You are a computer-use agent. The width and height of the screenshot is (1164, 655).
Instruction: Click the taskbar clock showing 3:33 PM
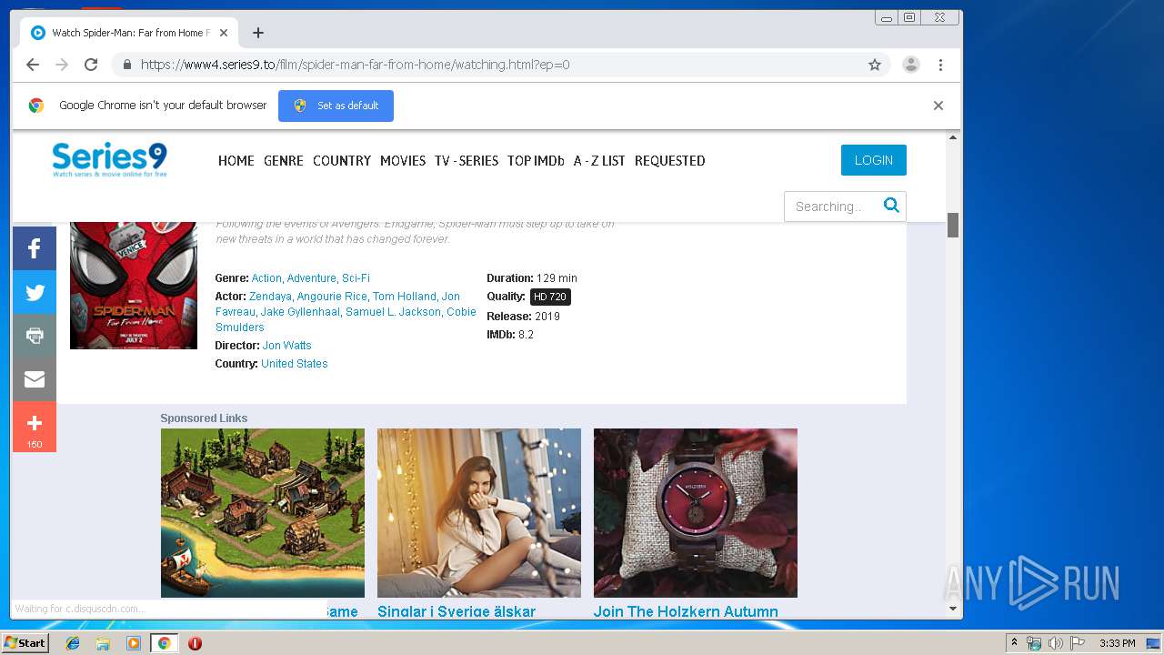1117,643
